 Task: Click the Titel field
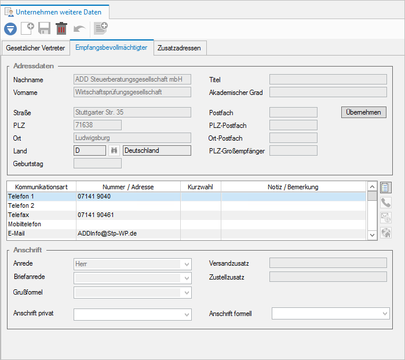click(328, 79)
